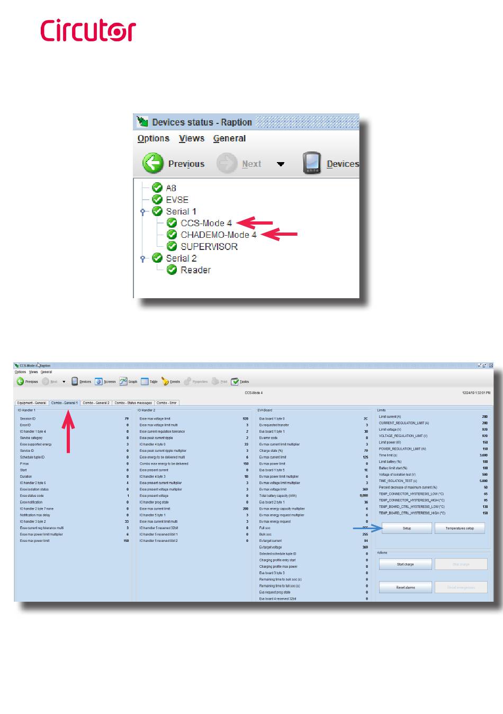Click the 'Evse max voltage limit' row label
This screenshot has height=714, width=503.
155,418
